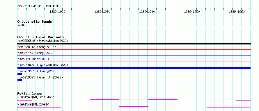259x111 pixels.
Task: Click ruler tick label 138941950
Action: 192,12
